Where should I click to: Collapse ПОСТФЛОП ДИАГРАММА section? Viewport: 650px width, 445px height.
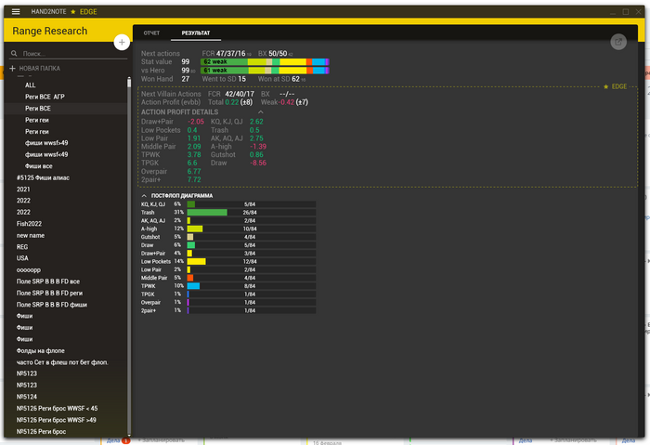(x=144, y=195)
